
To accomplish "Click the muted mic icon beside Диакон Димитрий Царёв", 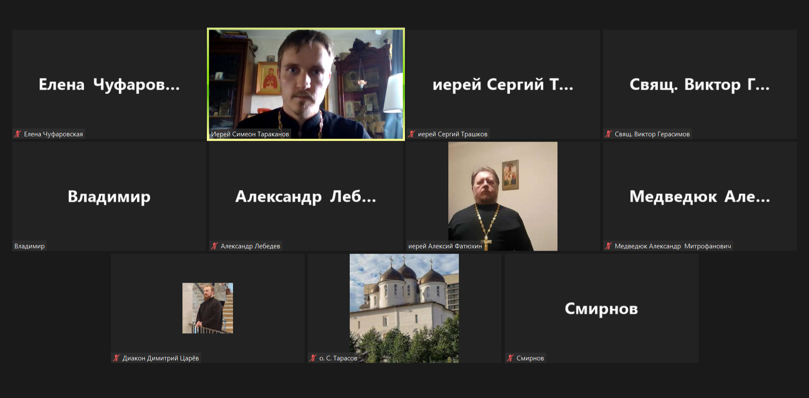I will 116,358.
